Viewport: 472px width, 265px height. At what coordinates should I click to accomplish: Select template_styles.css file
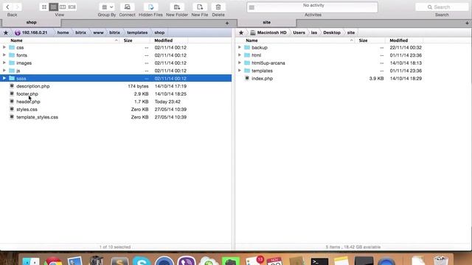click(x=38, y=117)
